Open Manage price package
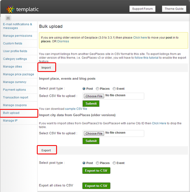The width and height of the screenshot is (190, 192). 18,74
